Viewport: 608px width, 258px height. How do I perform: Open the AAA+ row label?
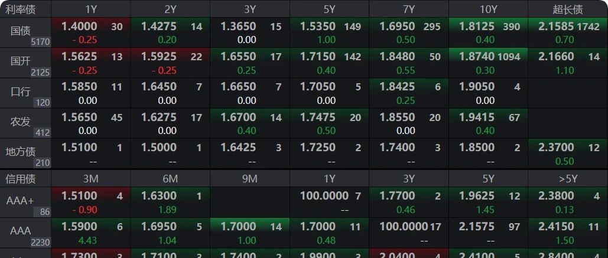click(x=20, y=201)
